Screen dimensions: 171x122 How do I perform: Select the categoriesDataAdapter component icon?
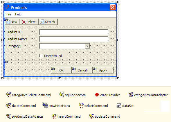coord(131,95)
